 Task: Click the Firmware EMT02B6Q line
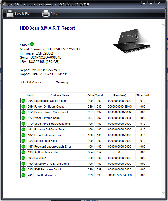point(36,53)
